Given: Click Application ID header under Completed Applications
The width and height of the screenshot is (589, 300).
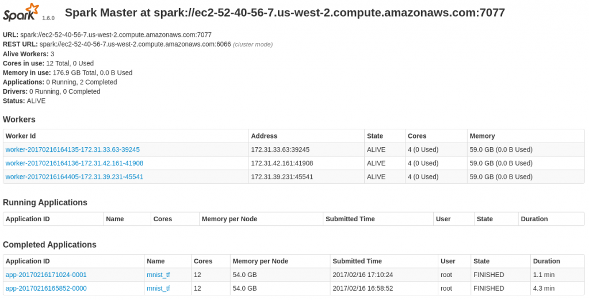Looking at the screenshot, I should [x=28, y=261].
